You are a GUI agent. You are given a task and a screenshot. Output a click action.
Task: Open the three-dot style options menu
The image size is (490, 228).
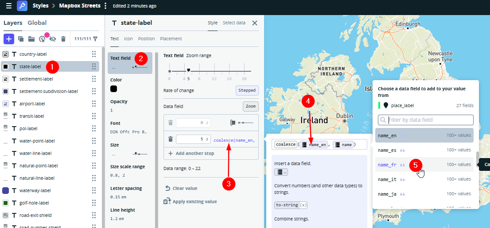105,6
